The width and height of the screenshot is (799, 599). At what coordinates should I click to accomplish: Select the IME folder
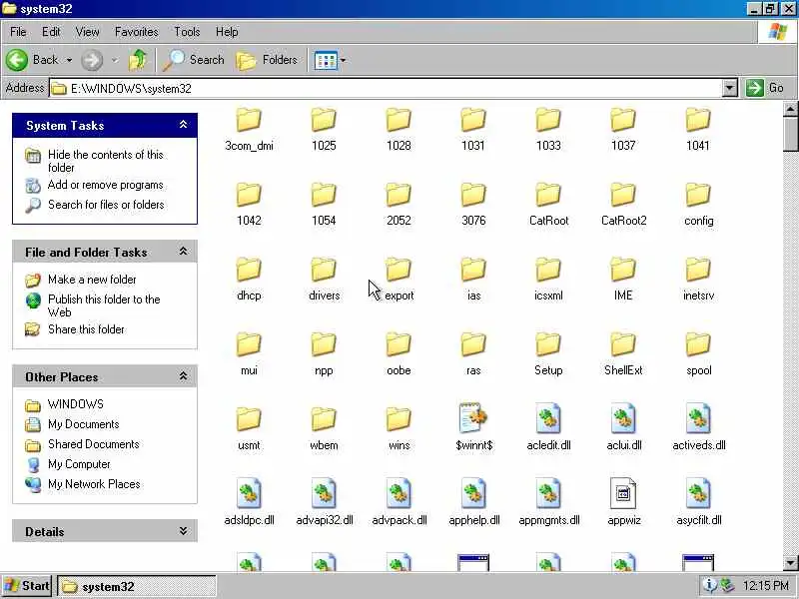coord(623,281)
